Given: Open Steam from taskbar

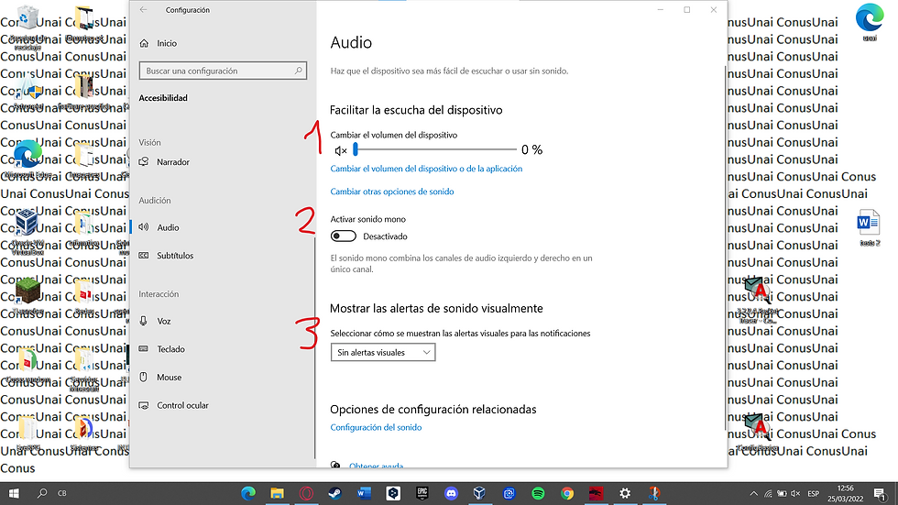Looking at the screenshot, I should (335, 493).
